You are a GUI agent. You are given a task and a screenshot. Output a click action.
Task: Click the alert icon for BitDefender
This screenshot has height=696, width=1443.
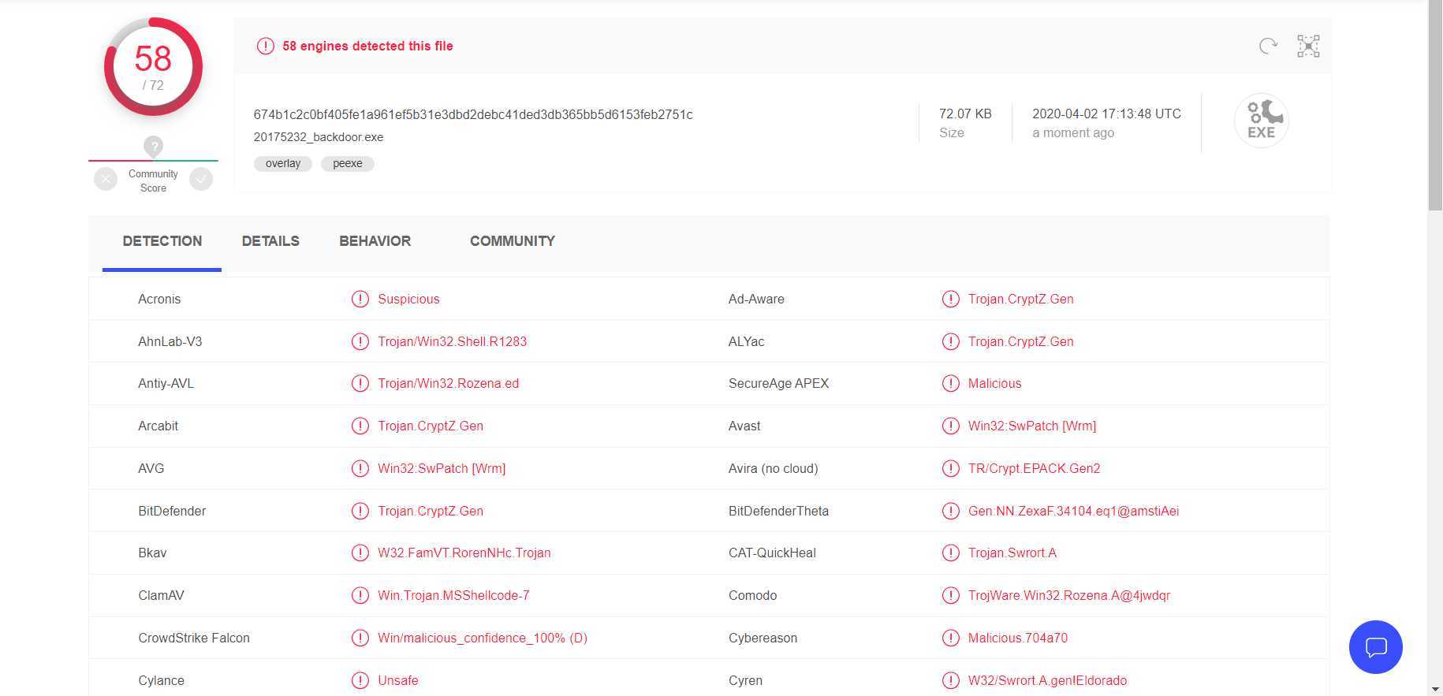click(360, 511)
